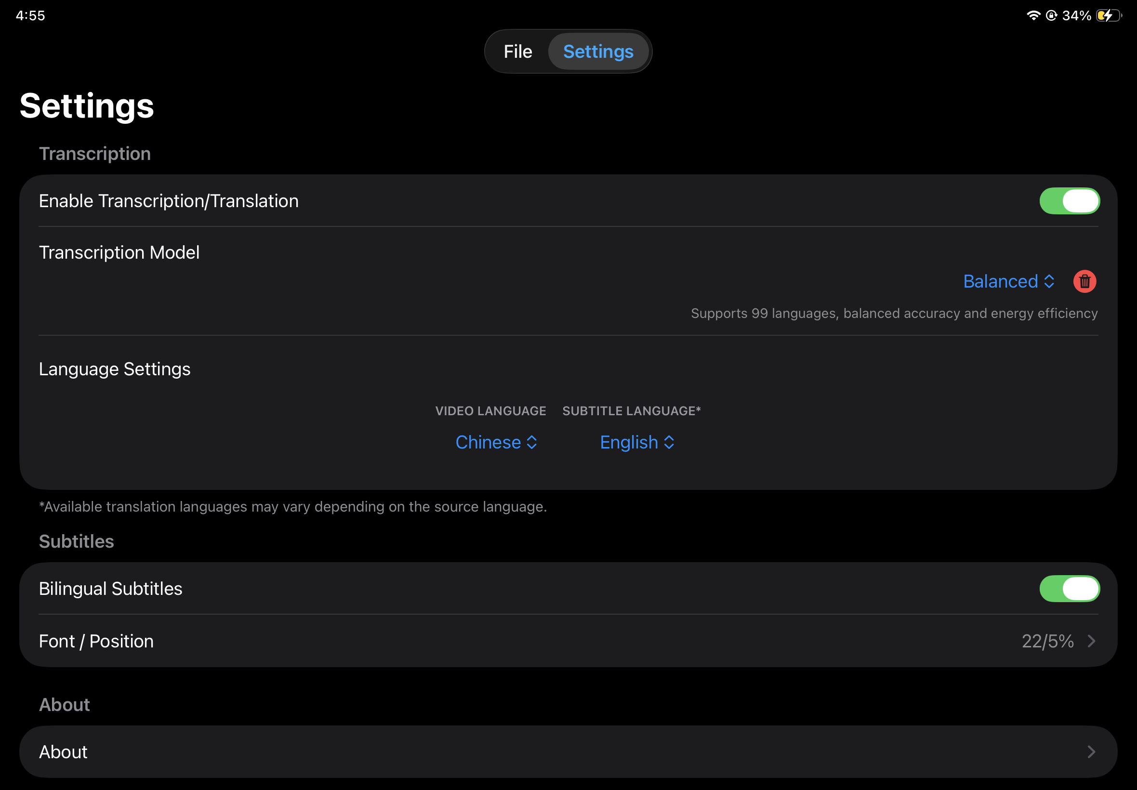Select the Settings tab

pyautogui.click(x=598, y=52)
